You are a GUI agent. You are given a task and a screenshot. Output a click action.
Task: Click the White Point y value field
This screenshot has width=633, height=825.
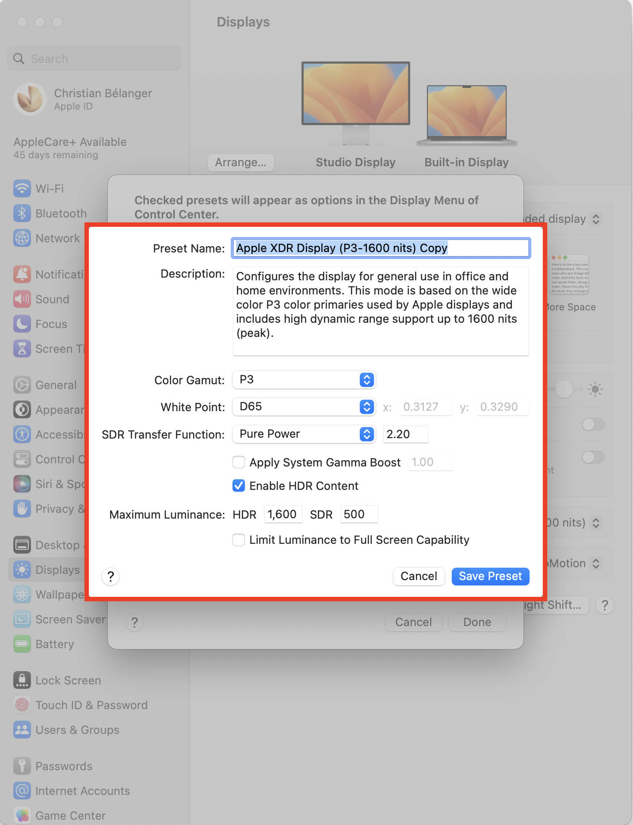click(x=503, y=407)
